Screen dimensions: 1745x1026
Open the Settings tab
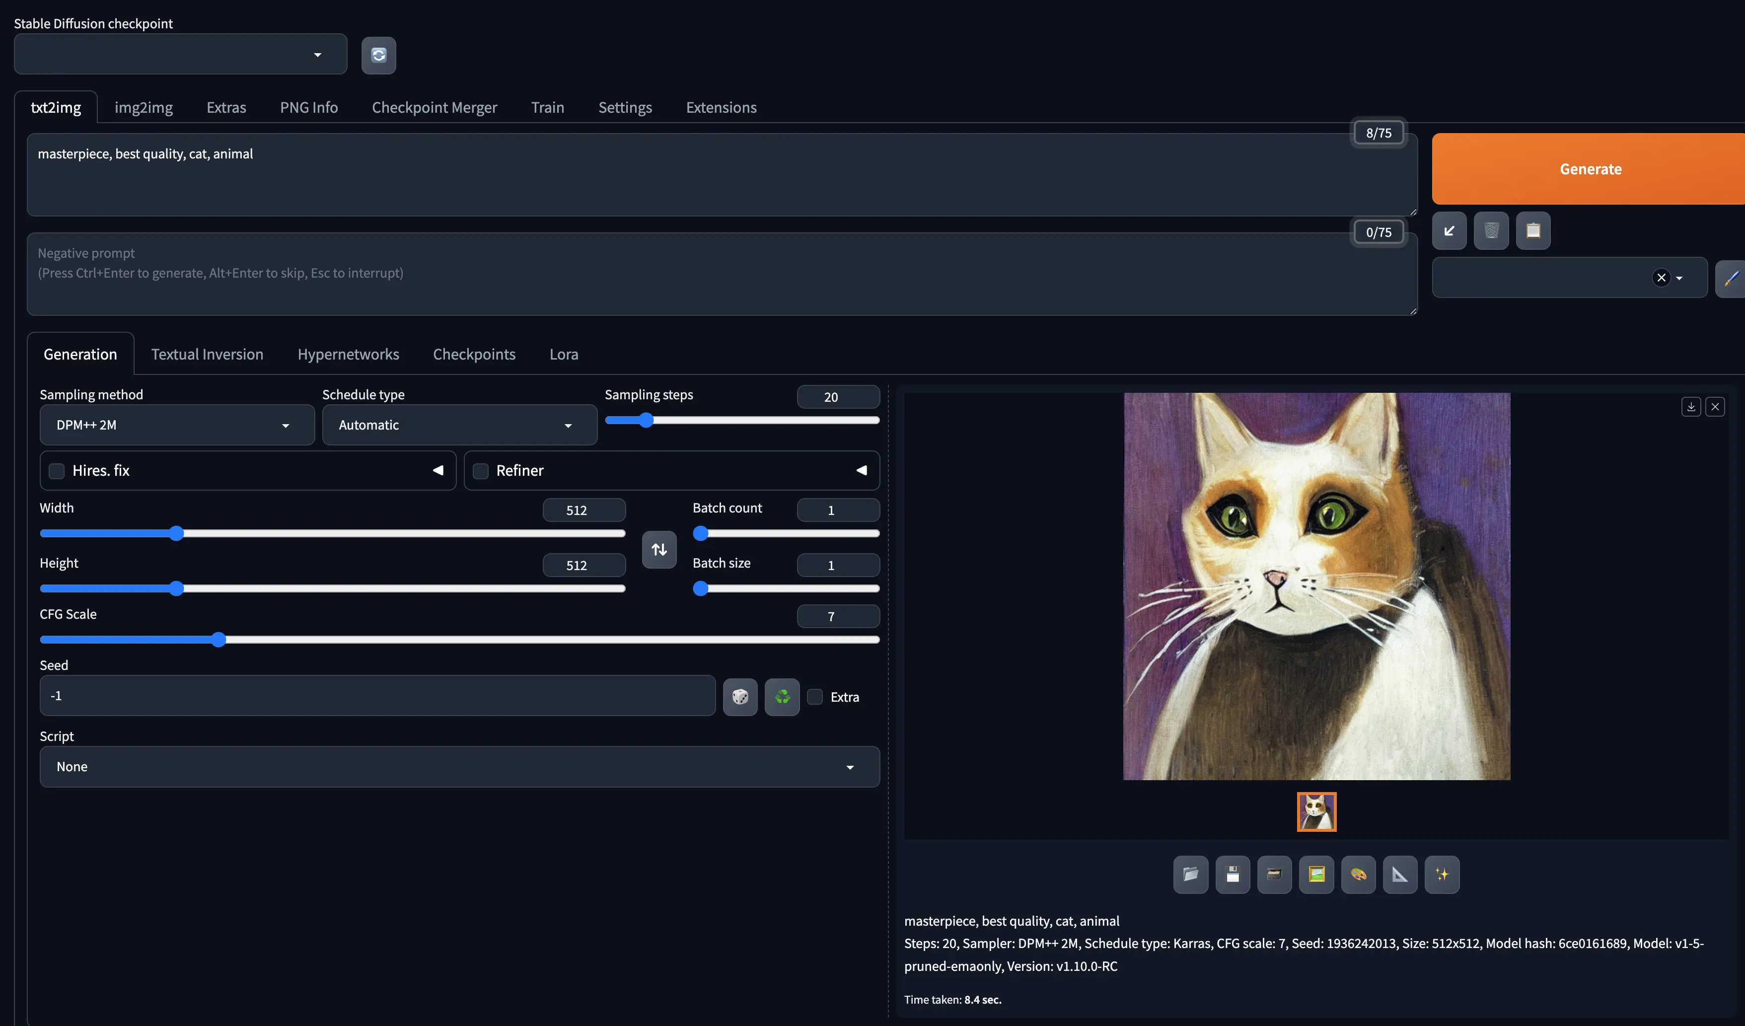625,107
